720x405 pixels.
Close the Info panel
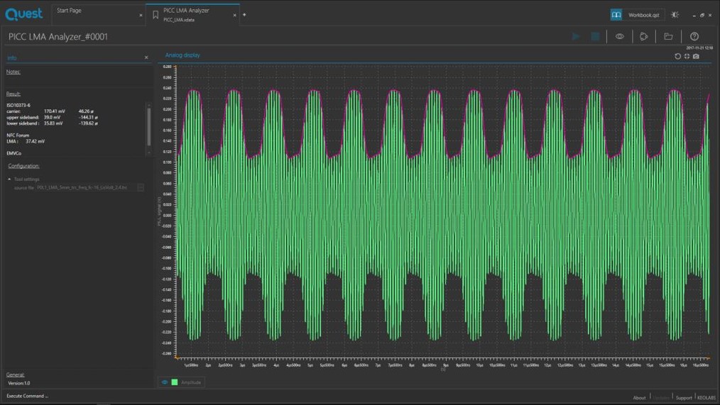pyautogui.click(x=146, y=57)
